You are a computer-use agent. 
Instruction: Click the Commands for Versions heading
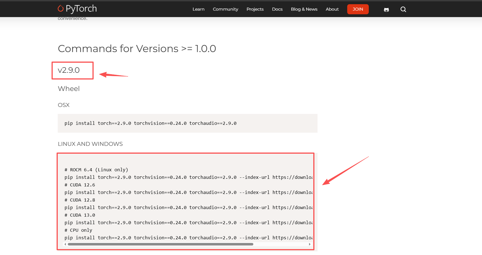(x=137, y=49)
